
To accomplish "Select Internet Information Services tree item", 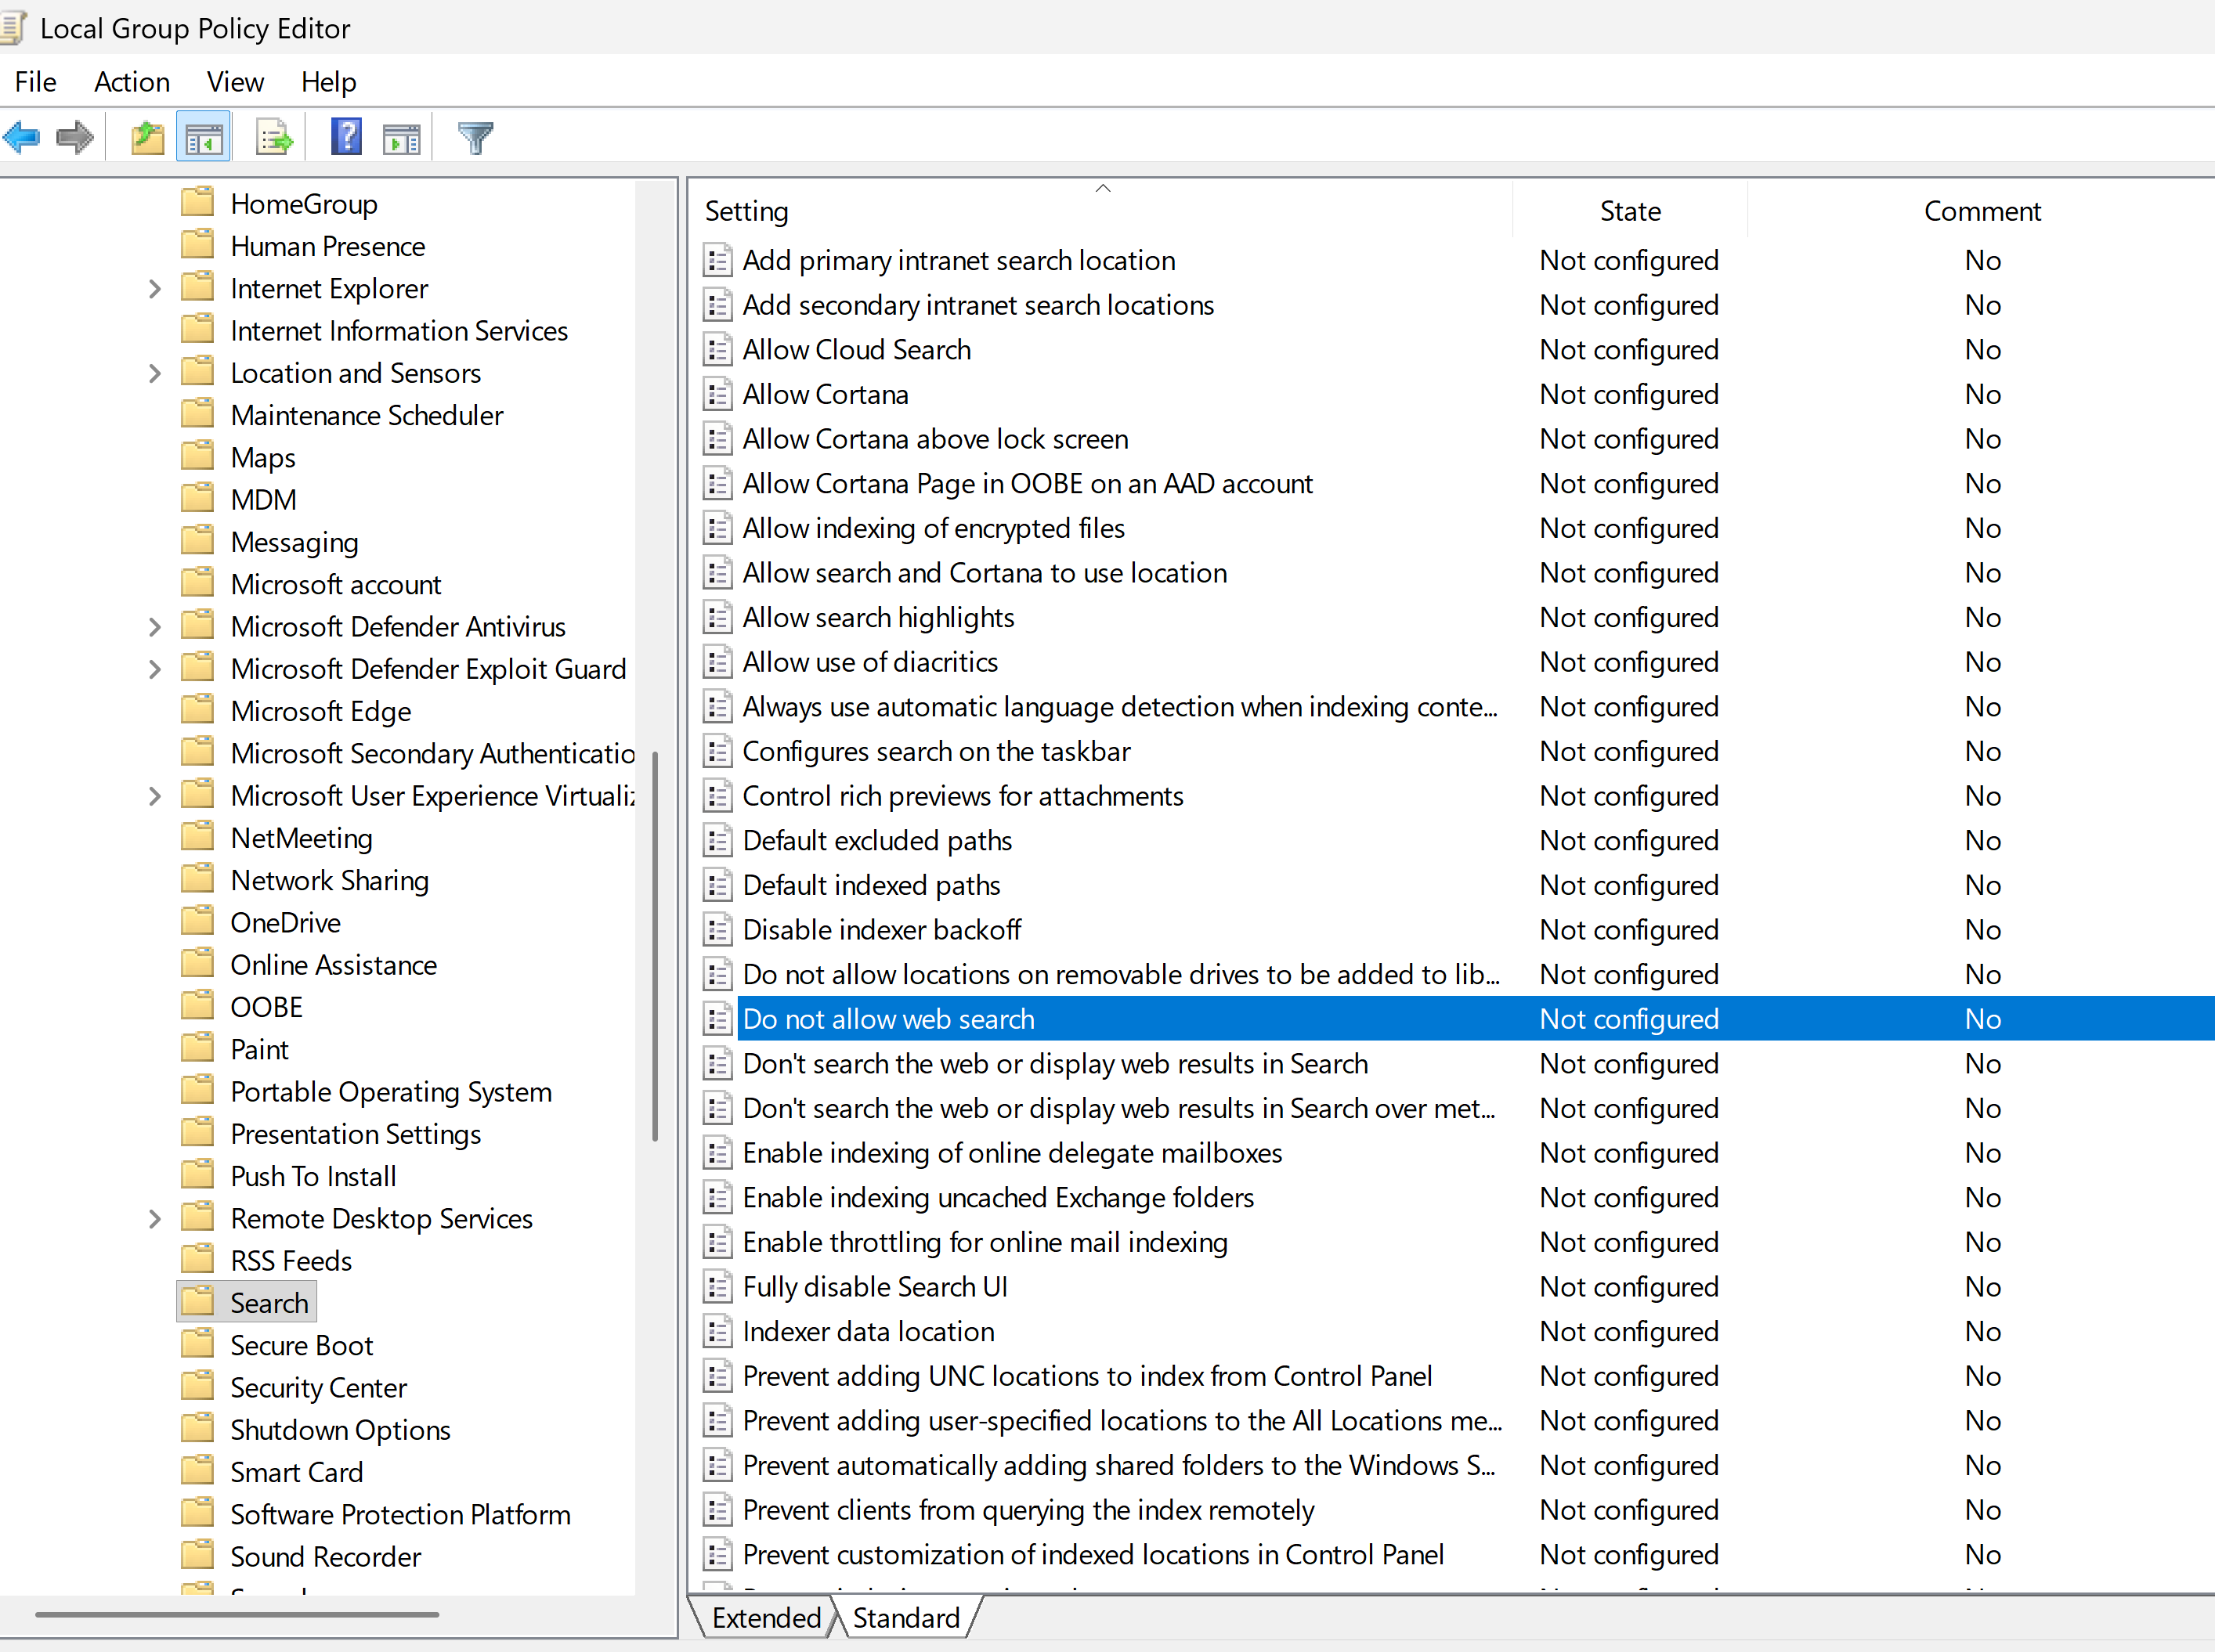I will pyautogui.click(x=398, y=331).
